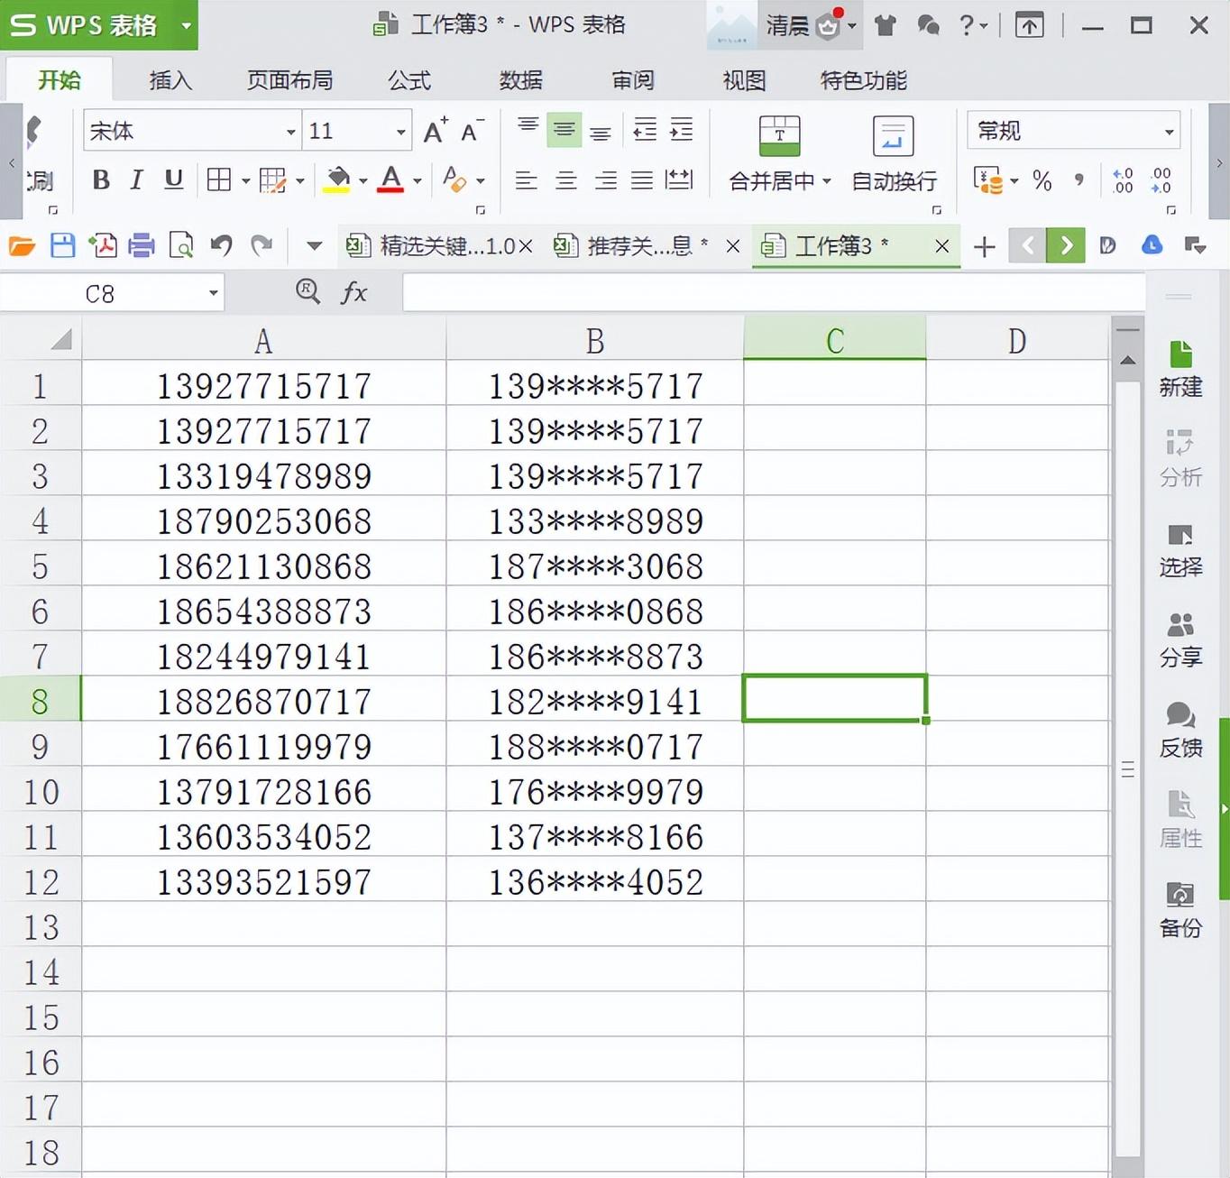The image size is (1230, 1178).
Task: Click the zoom magnifier icon beside fx
Action: [x=308, y=291]
